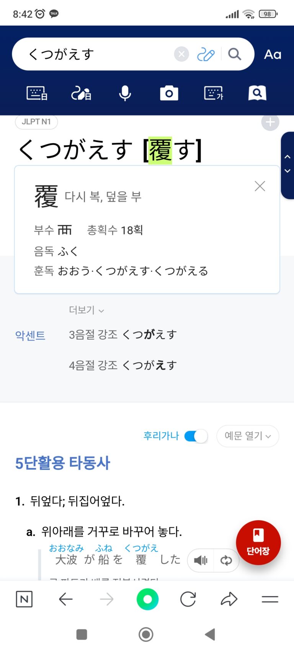The width and height of the screenshot is (294, 653).
Task: Tap the Naver N home icon
Action: (24, 599)
